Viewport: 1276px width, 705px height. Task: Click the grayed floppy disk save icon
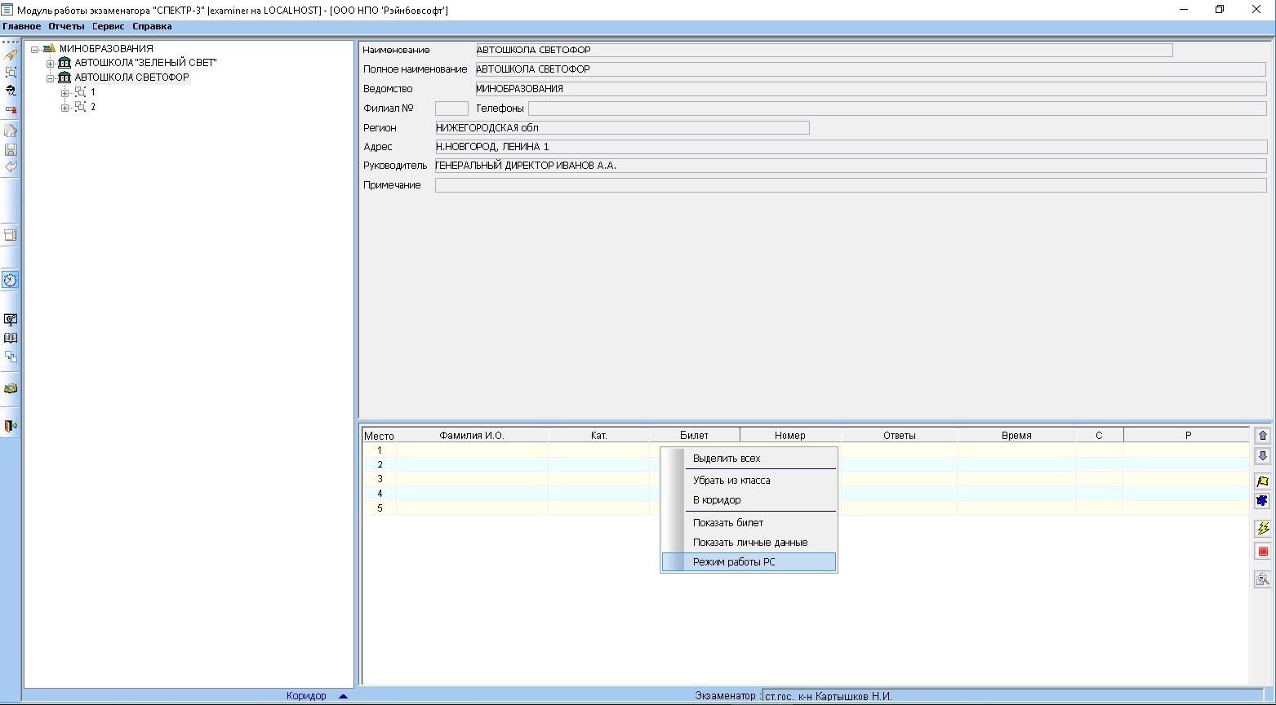coord(11,149)
